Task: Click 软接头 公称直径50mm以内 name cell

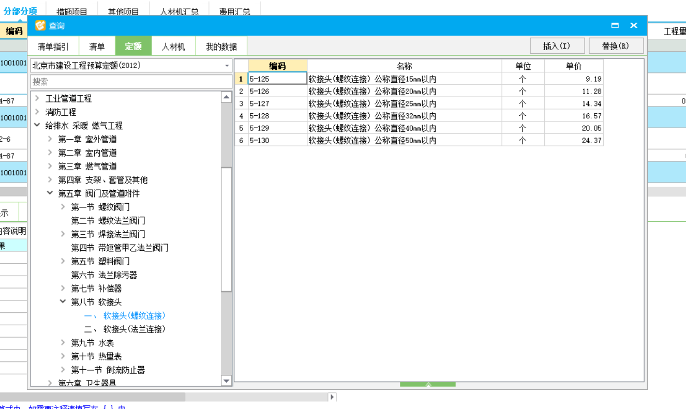Action: coord(405,140)
